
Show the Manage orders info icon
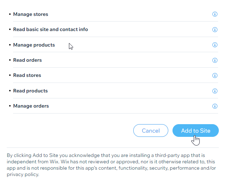tap(215, 106)
